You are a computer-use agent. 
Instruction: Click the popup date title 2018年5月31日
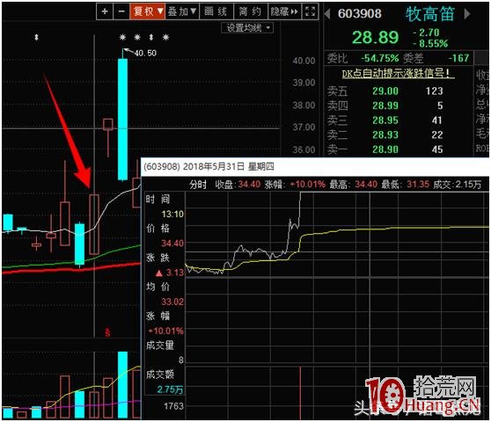[x=213, y=166]
